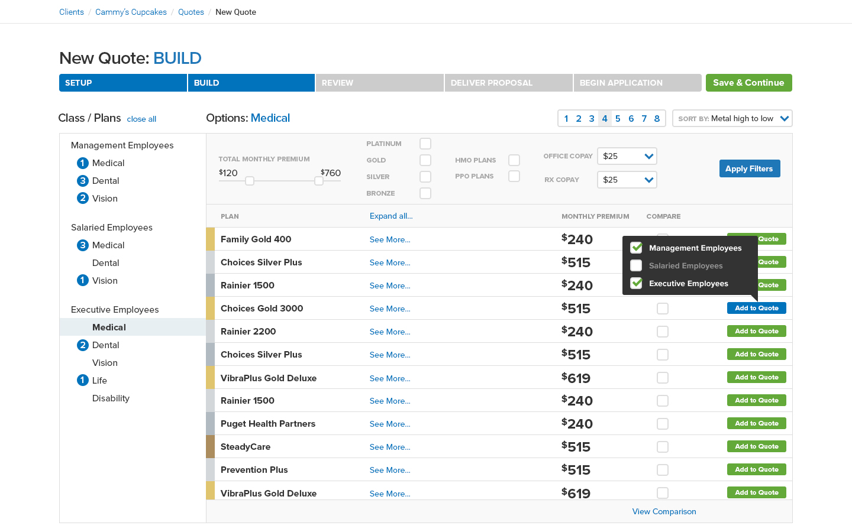Click count badge beside Executive Employees Life
The width and height of the screenshot is (852, 532).
pos(83,381)
